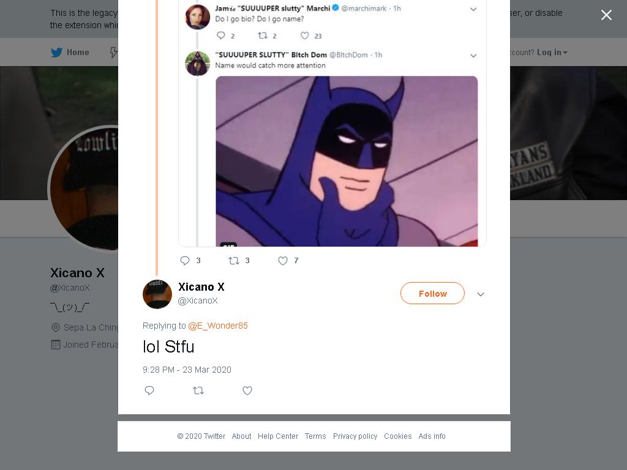Retweet the 'lol Stfu' tweet
The height and width of the screenshot is (470, 627).
pos(198,390)
